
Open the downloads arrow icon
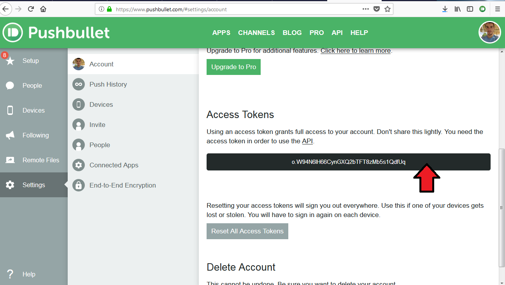(x=445, y=9)
